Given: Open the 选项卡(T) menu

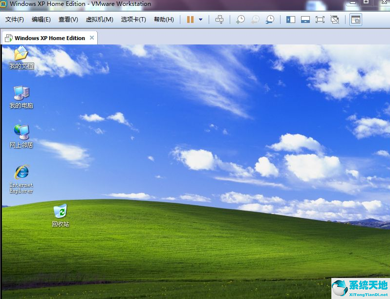Looking at the screenshot, I should point(133,20).
